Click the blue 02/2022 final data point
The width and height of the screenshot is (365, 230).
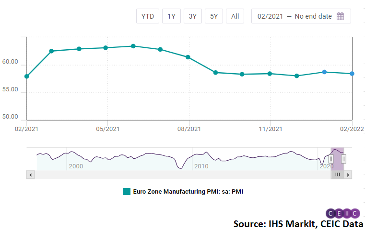(352, 74)
